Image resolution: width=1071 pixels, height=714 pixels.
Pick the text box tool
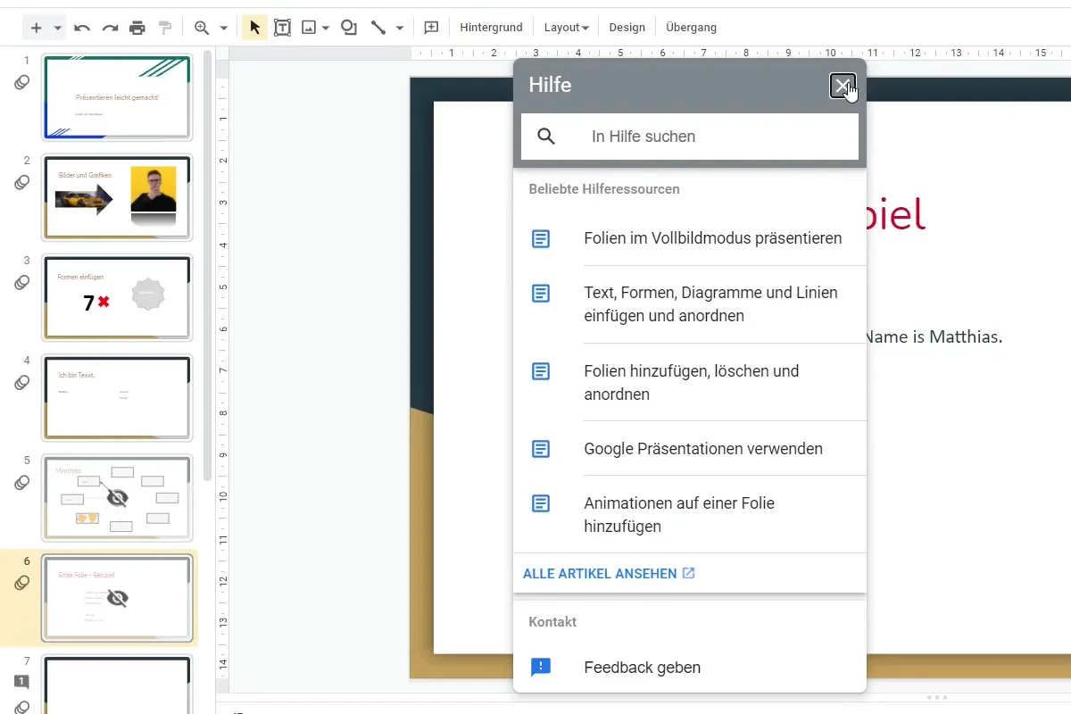click(282, 28)
